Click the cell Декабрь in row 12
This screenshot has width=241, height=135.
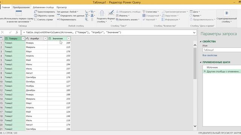click(x=37, y=90)
